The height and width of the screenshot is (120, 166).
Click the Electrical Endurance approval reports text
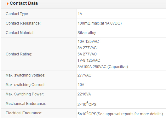(130, 114)
